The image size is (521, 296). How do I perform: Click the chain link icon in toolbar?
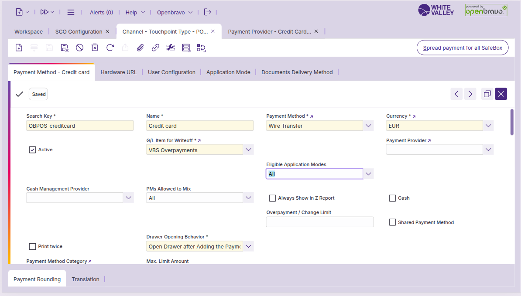[155, 48]
